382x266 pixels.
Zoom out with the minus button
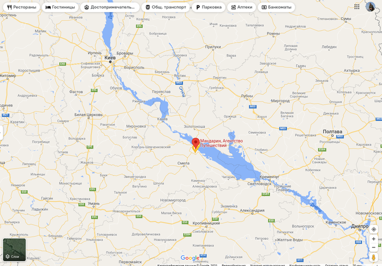[373, 247]
